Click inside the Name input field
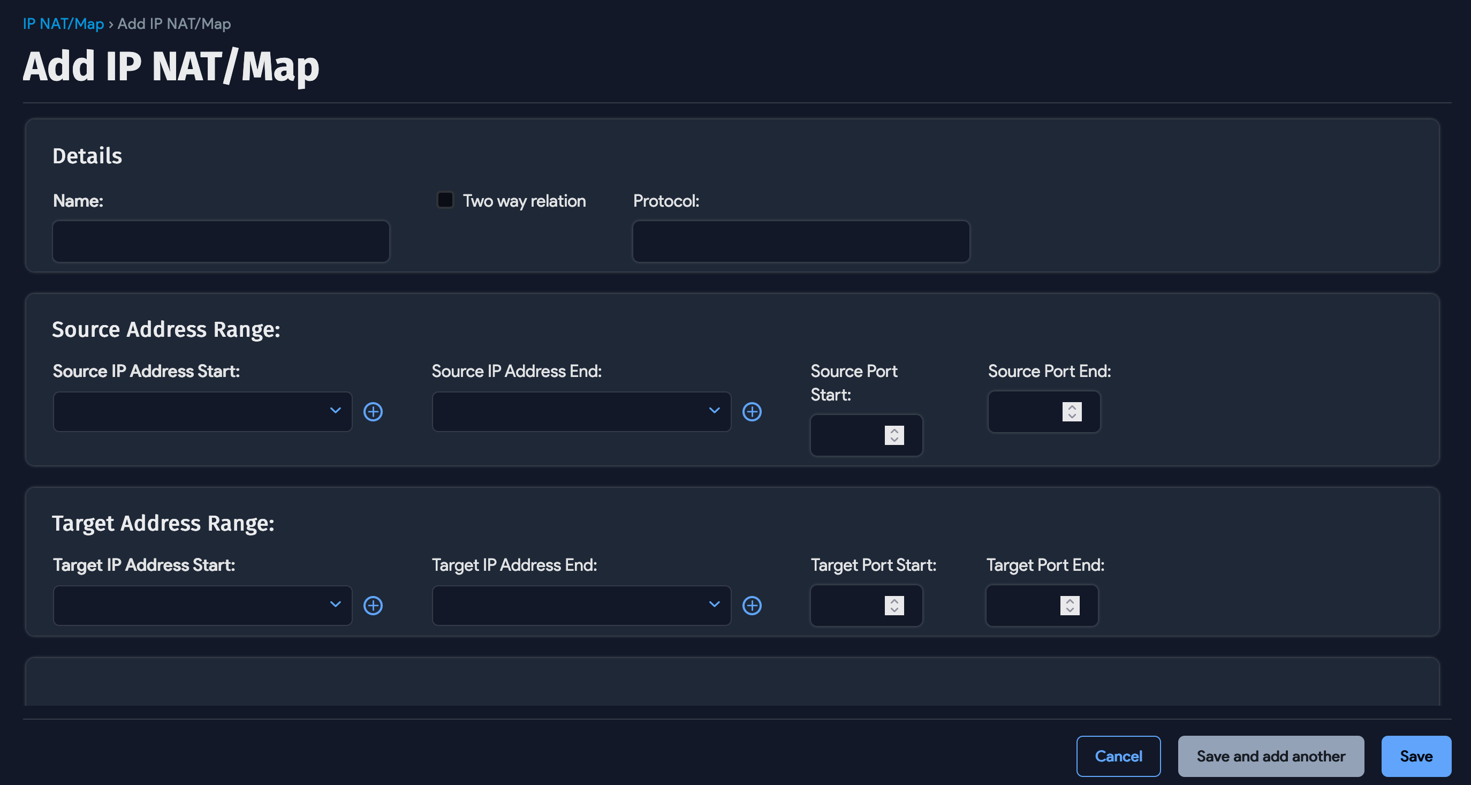Image resolution: width=1471 pixels, height=785 pixels. coord(221,241)
